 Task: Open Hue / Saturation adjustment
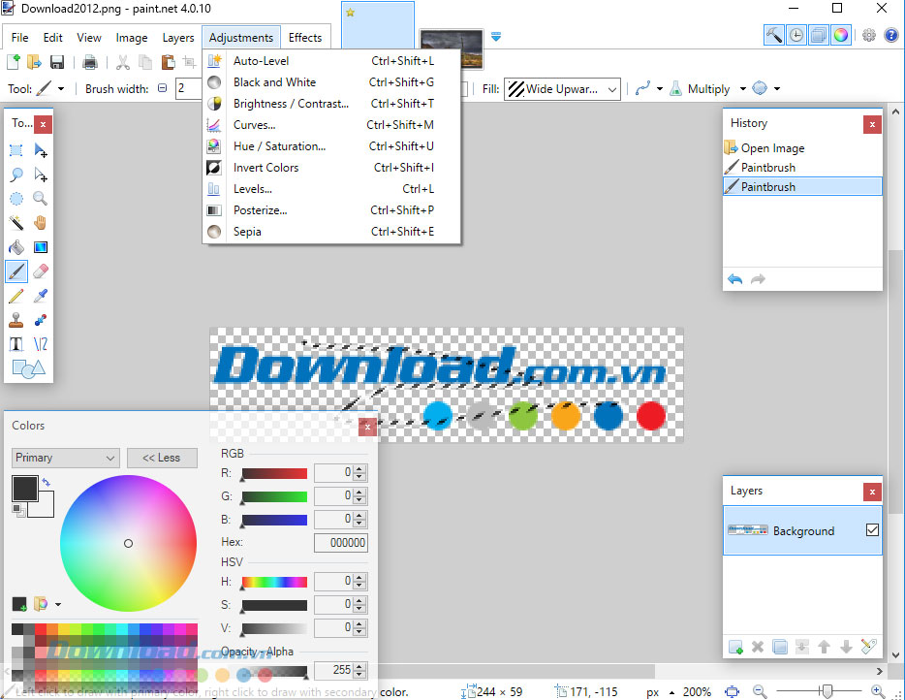click(x=331, y=146)
